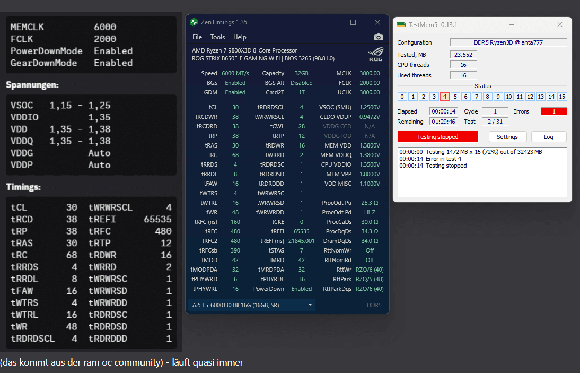This screenshot has width=580, height=373.
Task: Click the tREFI value 65535 in ZenTimings
Action: tap(302, 231)
